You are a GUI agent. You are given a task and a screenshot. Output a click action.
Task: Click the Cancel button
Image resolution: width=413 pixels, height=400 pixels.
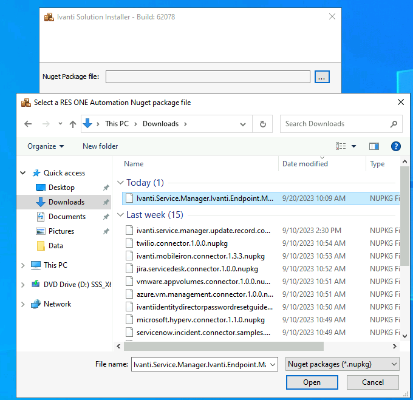[372, 382]
